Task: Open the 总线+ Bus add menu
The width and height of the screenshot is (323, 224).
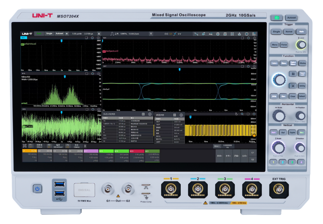Action: pos(244,156)
